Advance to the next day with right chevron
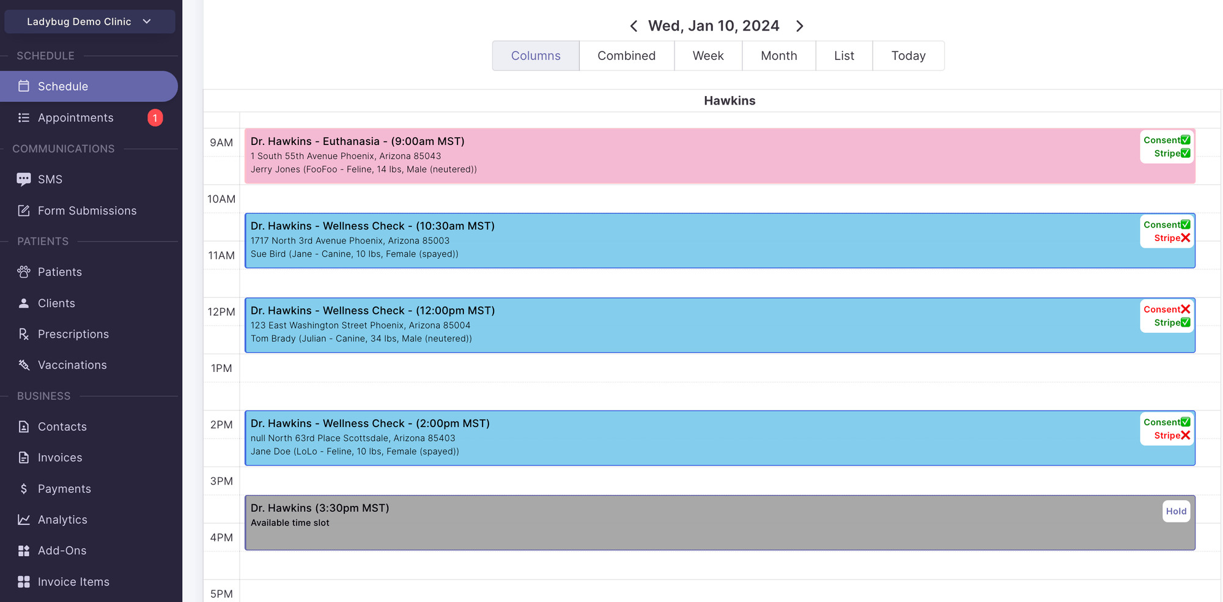Screen dimensions: 1223x602 (x=800, y=26)
